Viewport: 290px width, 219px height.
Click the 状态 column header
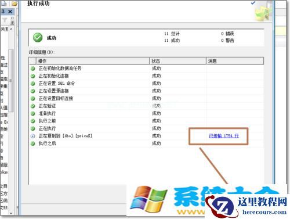(177, 61)
